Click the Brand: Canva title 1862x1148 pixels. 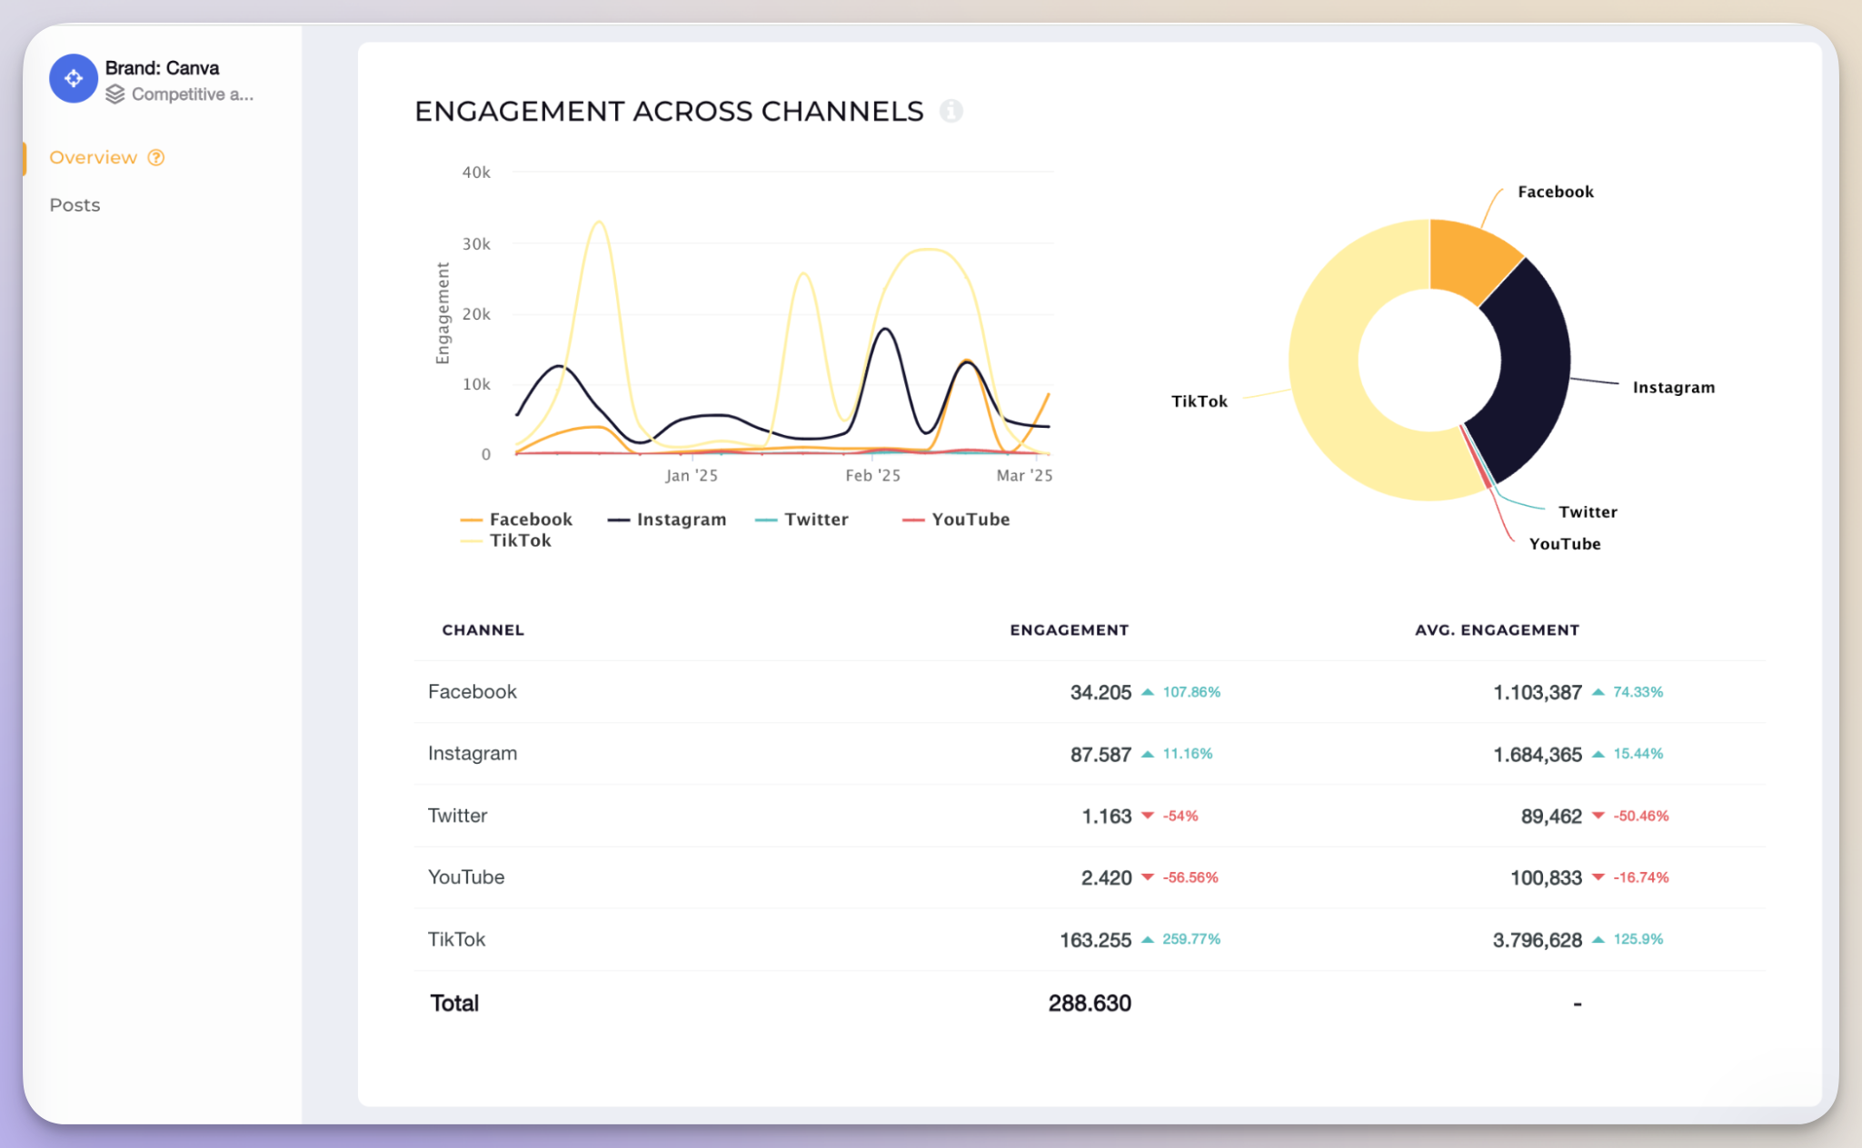pos(162,68)
